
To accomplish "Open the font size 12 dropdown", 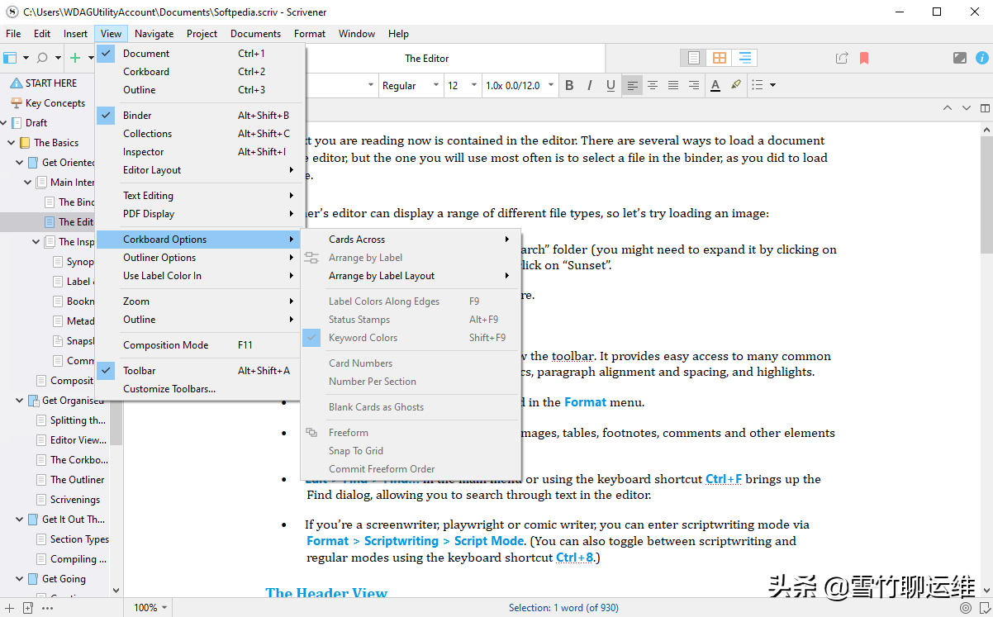I will coord(463,85).
